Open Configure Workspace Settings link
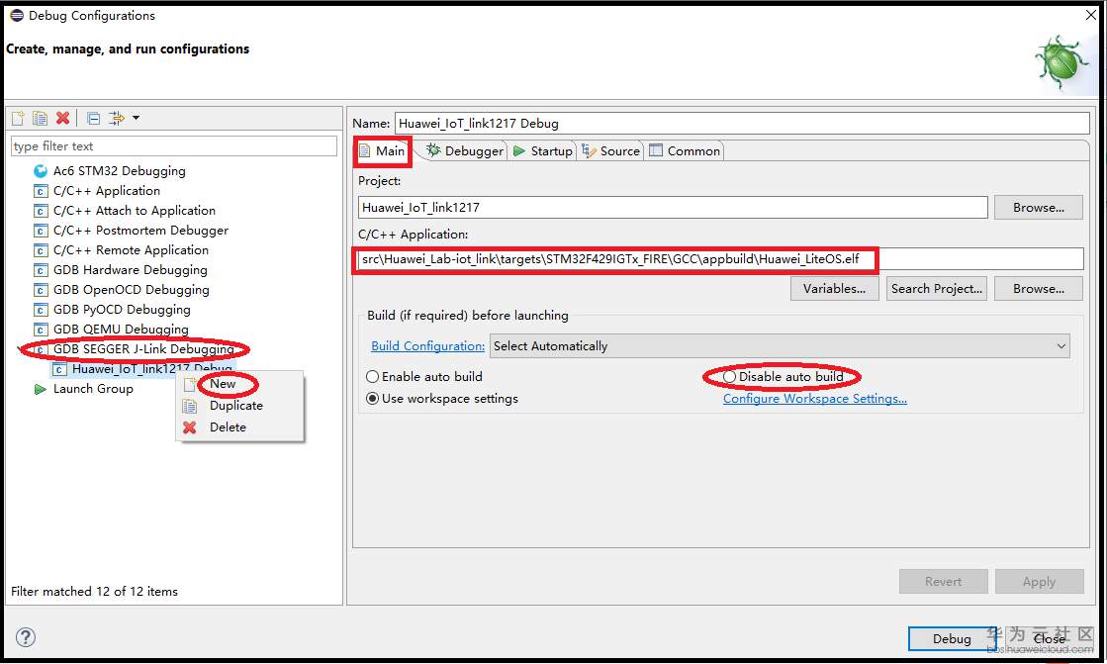The height and width of the screenshot is (664, 1107). coord(815,399)
